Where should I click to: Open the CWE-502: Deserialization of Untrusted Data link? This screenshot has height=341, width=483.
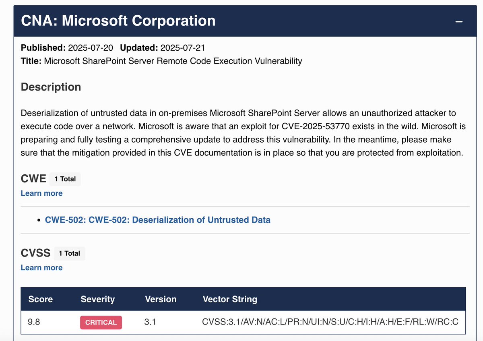coord(159,220)
